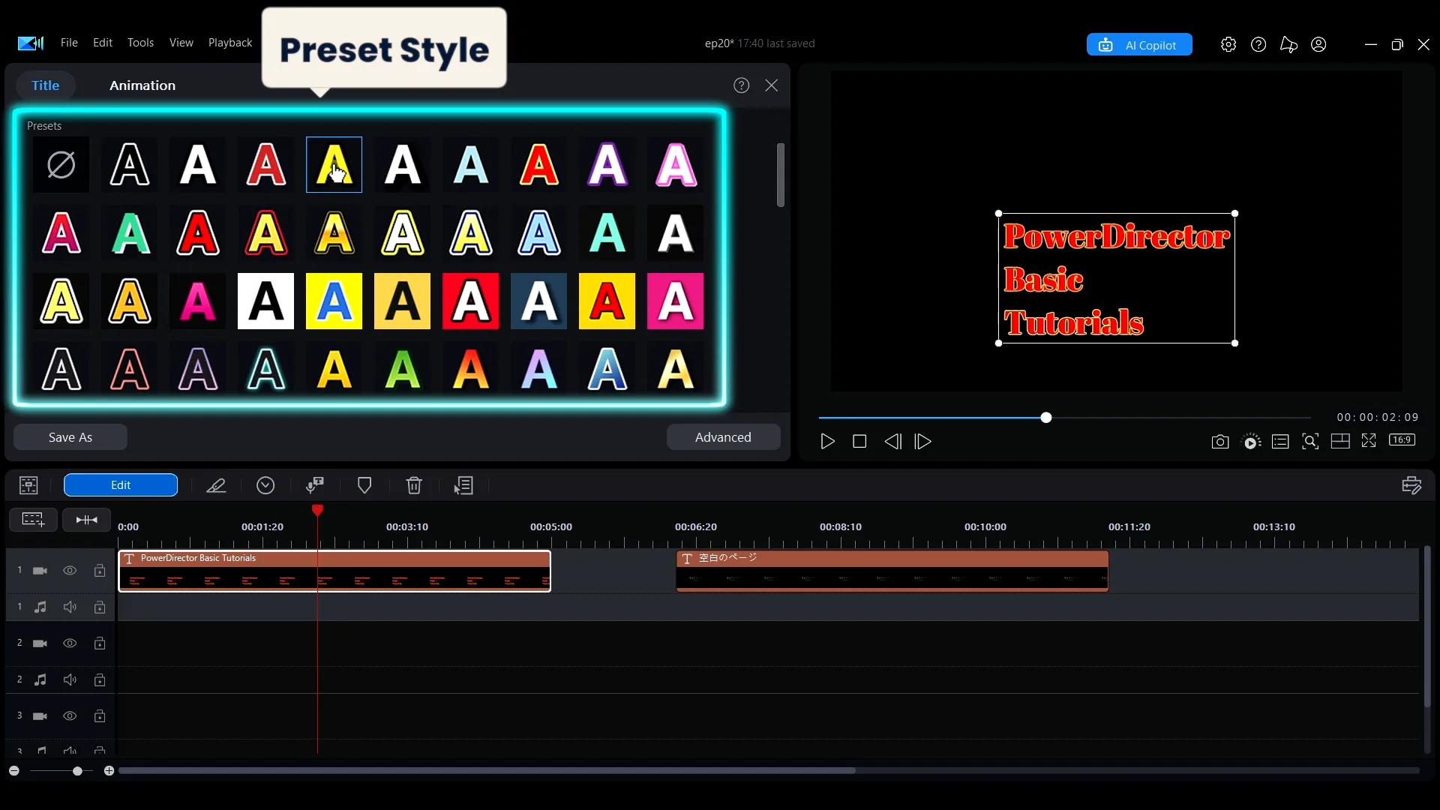
Task: Open the media library panel icon
Action: point(28,485)
